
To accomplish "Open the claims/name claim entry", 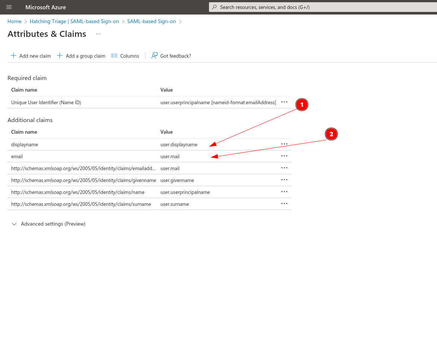I will coord(78,192).
